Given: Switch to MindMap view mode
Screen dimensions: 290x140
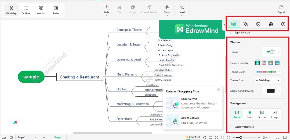Looking at the screenshot, I should [11, 10].
